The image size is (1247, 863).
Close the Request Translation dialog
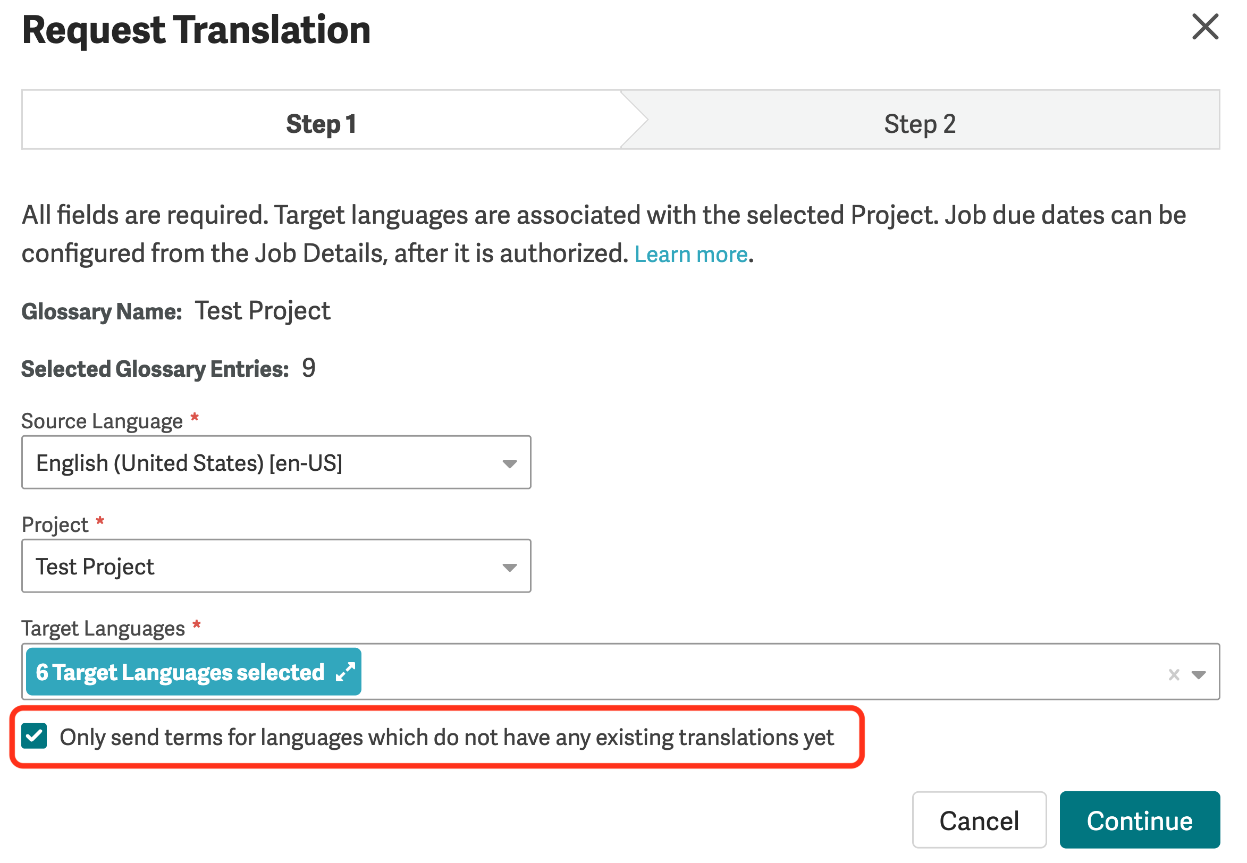pyautogui.click(x=1205, y=27)
